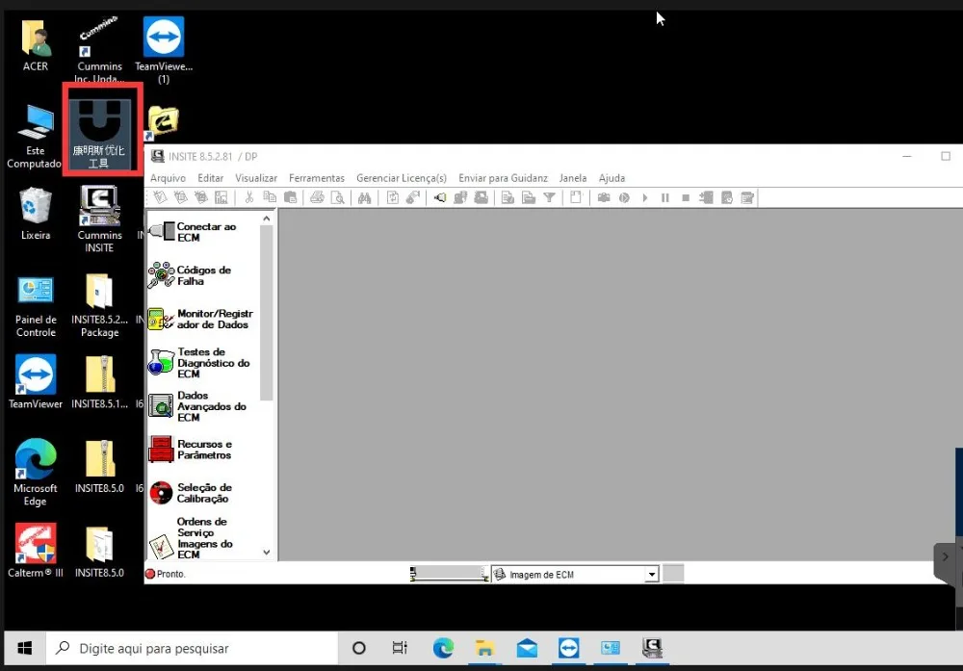The image size is (963, 671).
Task: Select Painel de Controle desktop icon
Action: 36,306
